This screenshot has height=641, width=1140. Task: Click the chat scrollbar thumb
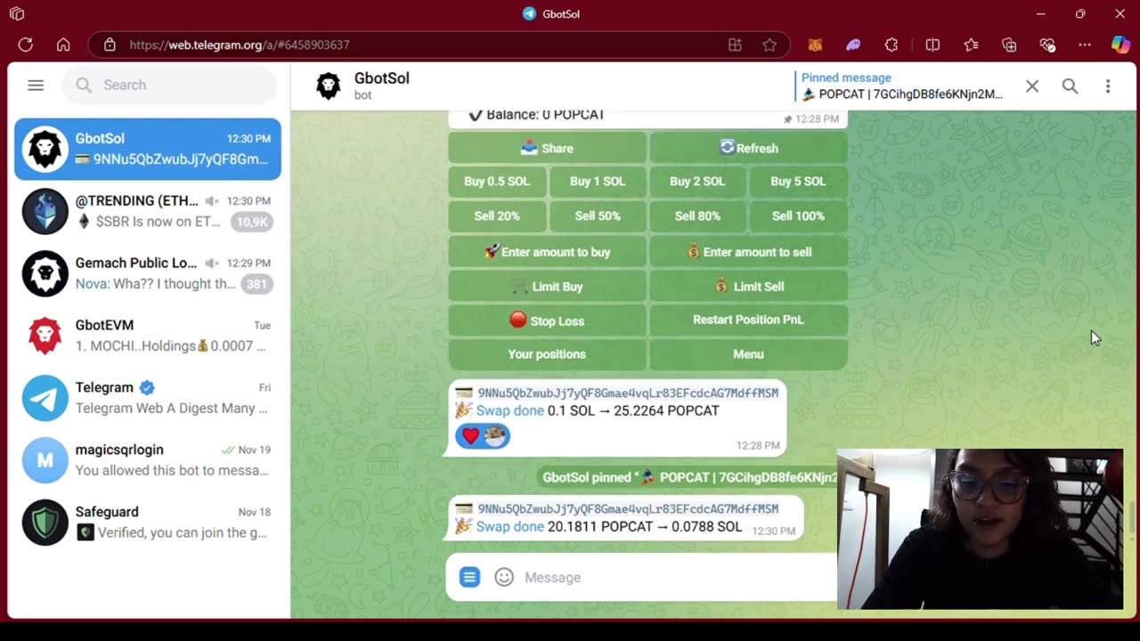[1132, 516]
